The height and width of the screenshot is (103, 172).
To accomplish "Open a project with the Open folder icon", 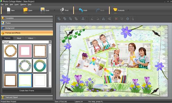I will [25, 10].
